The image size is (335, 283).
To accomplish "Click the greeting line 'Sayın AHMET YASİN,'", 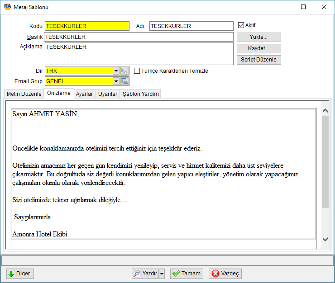I will [x=46, y=114].
